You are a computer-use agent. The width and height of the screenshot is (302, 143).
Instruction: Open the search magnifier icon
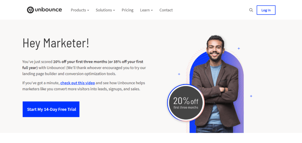[x=251, y=10]
